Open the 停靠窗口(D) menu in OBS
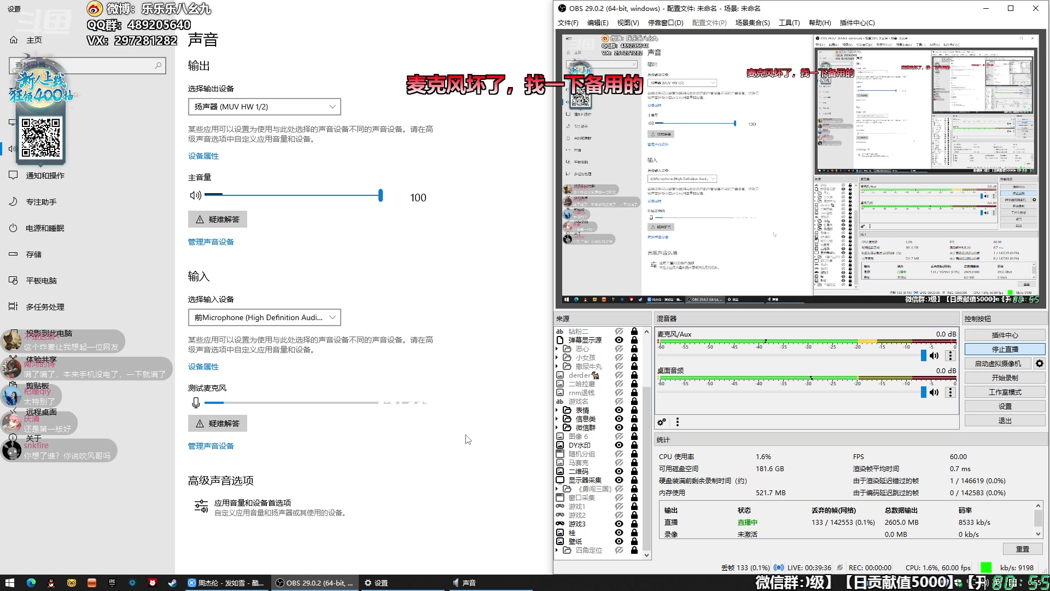Viewport: 1050px width, 591px height. click(666, 23)
